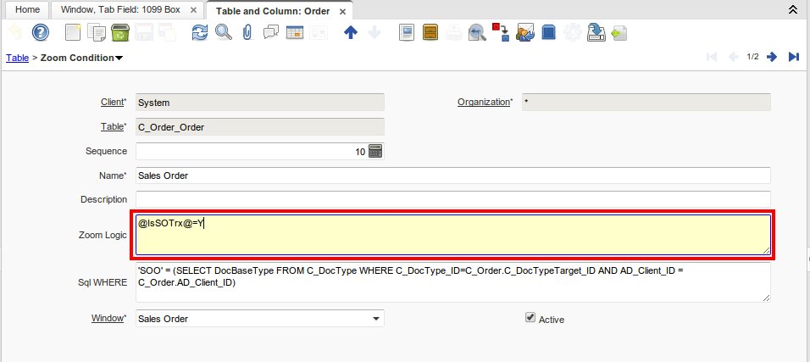Viewport: 810px width, 362px height.
Task: Click the blue up arrow Parent Record icon
Action: tap(351, 33)
